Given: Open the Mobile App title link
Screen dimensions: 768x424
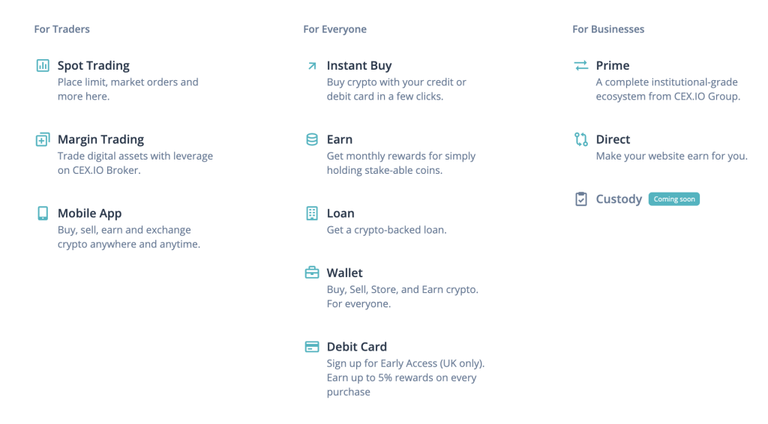Looking at the screenshot, I should pyautogui.click(x=90, y=213).
